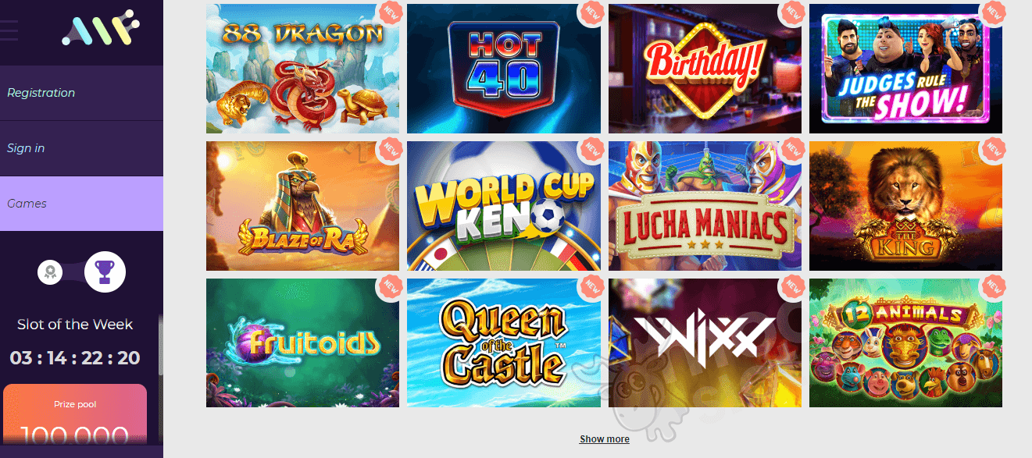
Task: Select the trophy tournament icon
Action: point(105,272)
